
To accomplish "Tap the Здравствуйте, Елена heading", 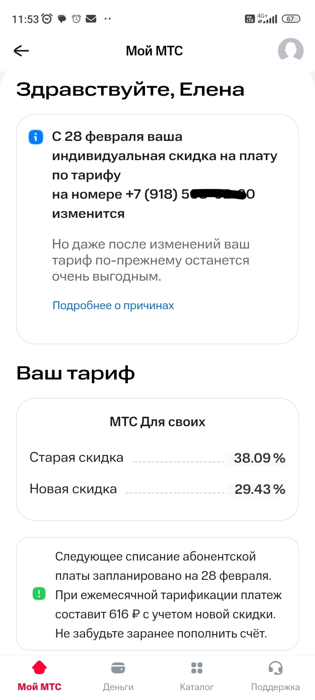I will pyautogui.click(x=130, y=90).
